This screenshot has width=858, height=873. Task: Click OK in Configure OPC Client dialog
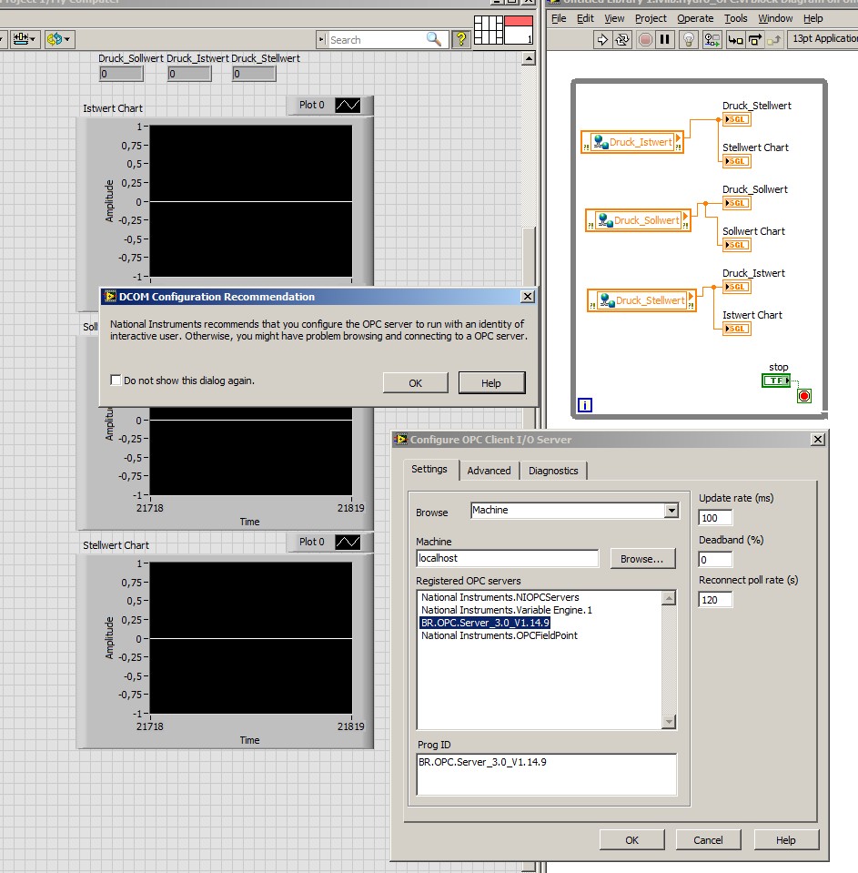click(x=631, y=840)
